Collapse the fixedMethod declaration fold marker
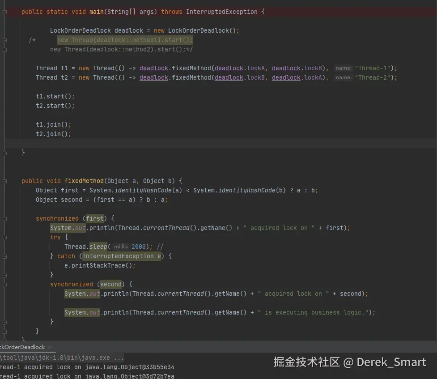 click(x=5, y=181)
